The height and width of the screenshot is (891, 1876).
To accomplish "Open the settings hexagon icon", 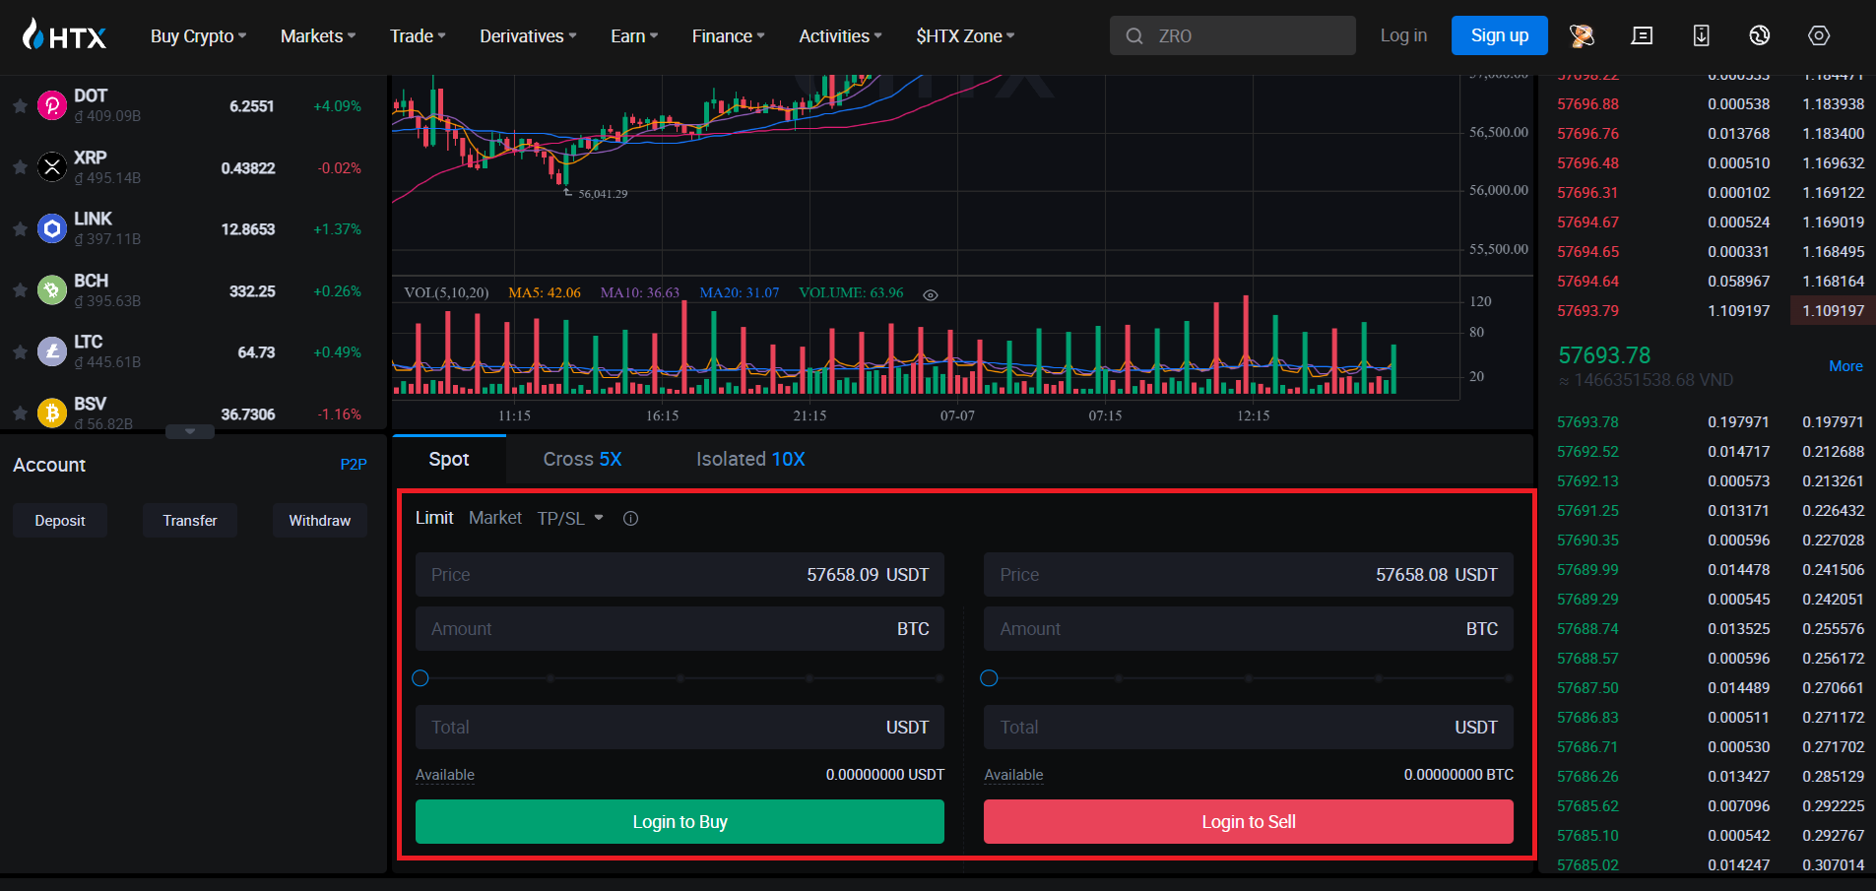I will (x=1819, y=35).
